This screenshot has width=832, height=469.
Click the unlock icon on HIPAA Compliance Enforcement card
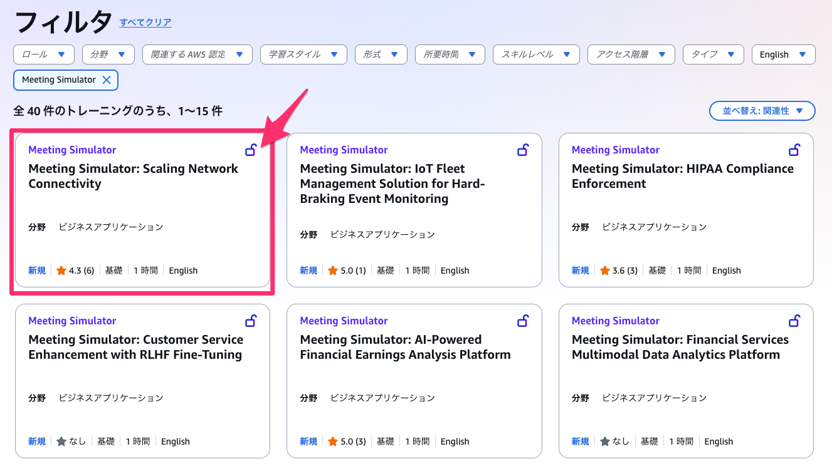point(794,150)
